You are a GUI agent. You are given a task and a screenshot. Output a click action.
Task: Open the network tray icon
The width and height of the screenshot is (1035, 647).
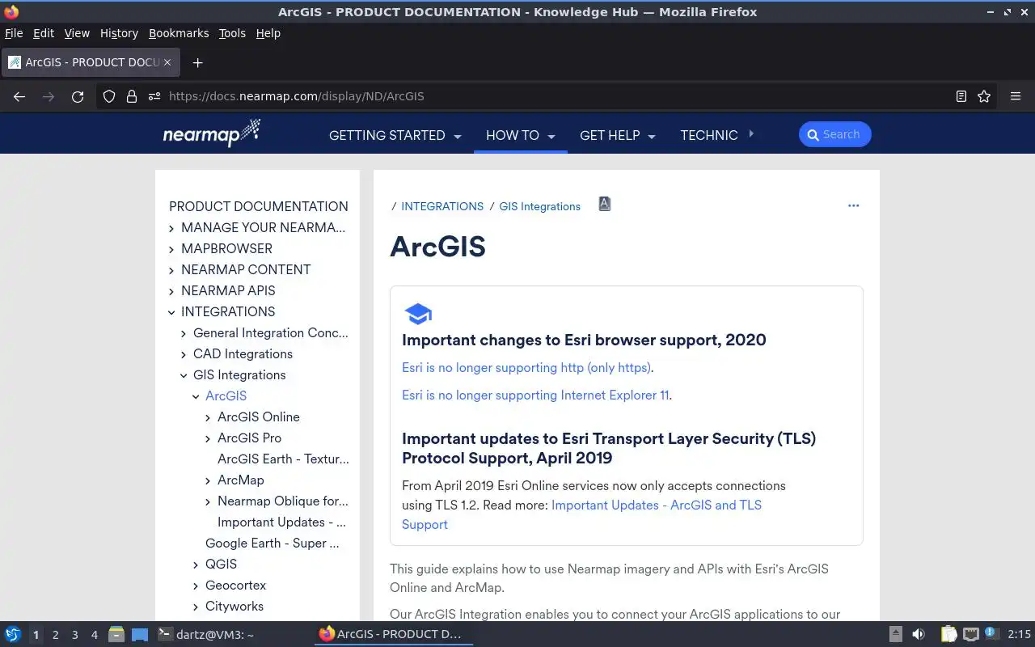[971, 634]
